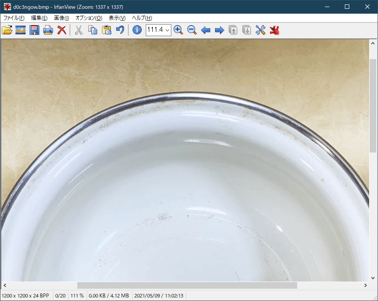Screen dimensions: 378x301
Task: Click the status bar size 0.00 KB / 4.12 MB
Action: pos(109,295)
